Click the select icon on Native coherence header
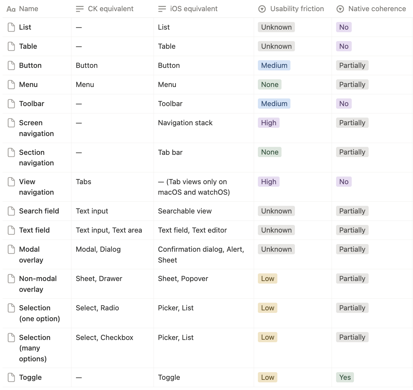The image size is (413, 390). coord(340,9)
